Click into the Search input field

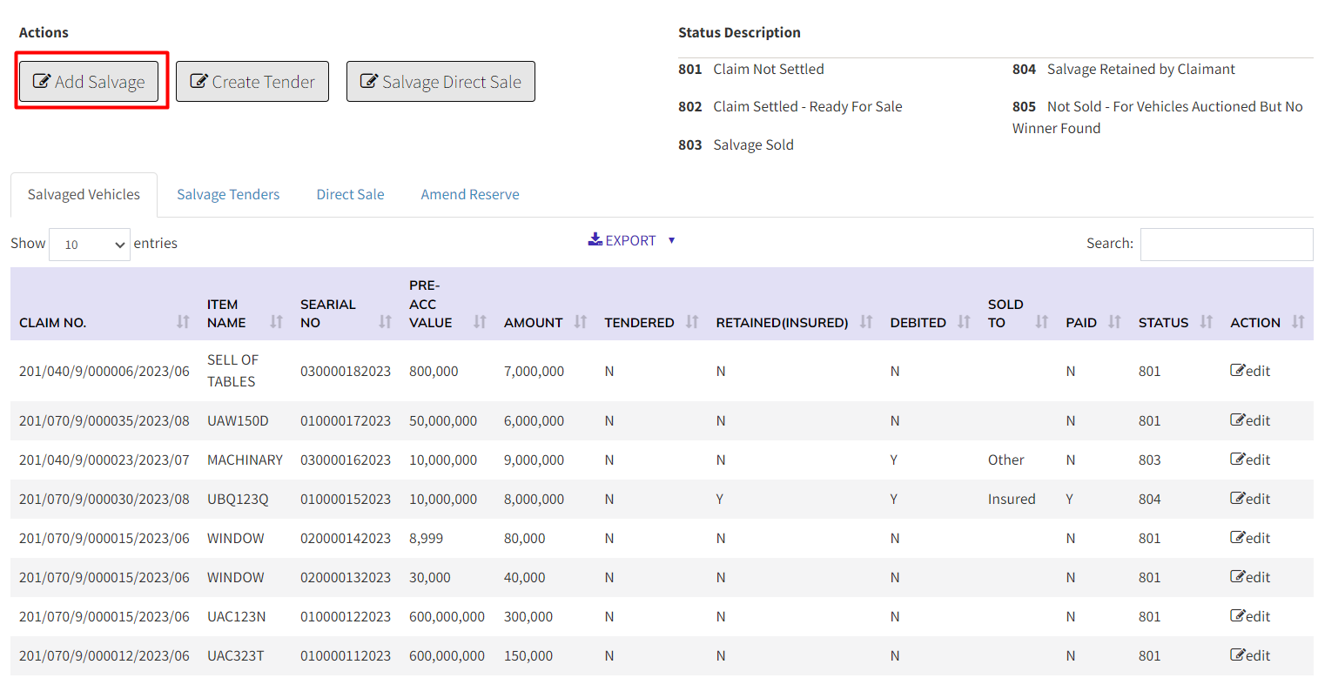coord(1226,245)
